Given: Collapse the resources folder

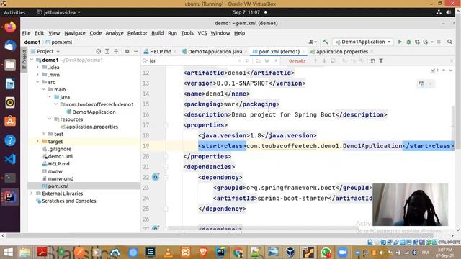Looking at the screenshot, I should [50, 119].
